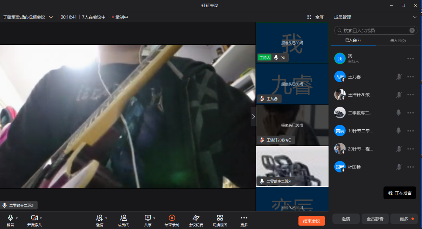Click the 邀请 button in members panel
Viewport: 422px width, 229px height.
point(346,219)
